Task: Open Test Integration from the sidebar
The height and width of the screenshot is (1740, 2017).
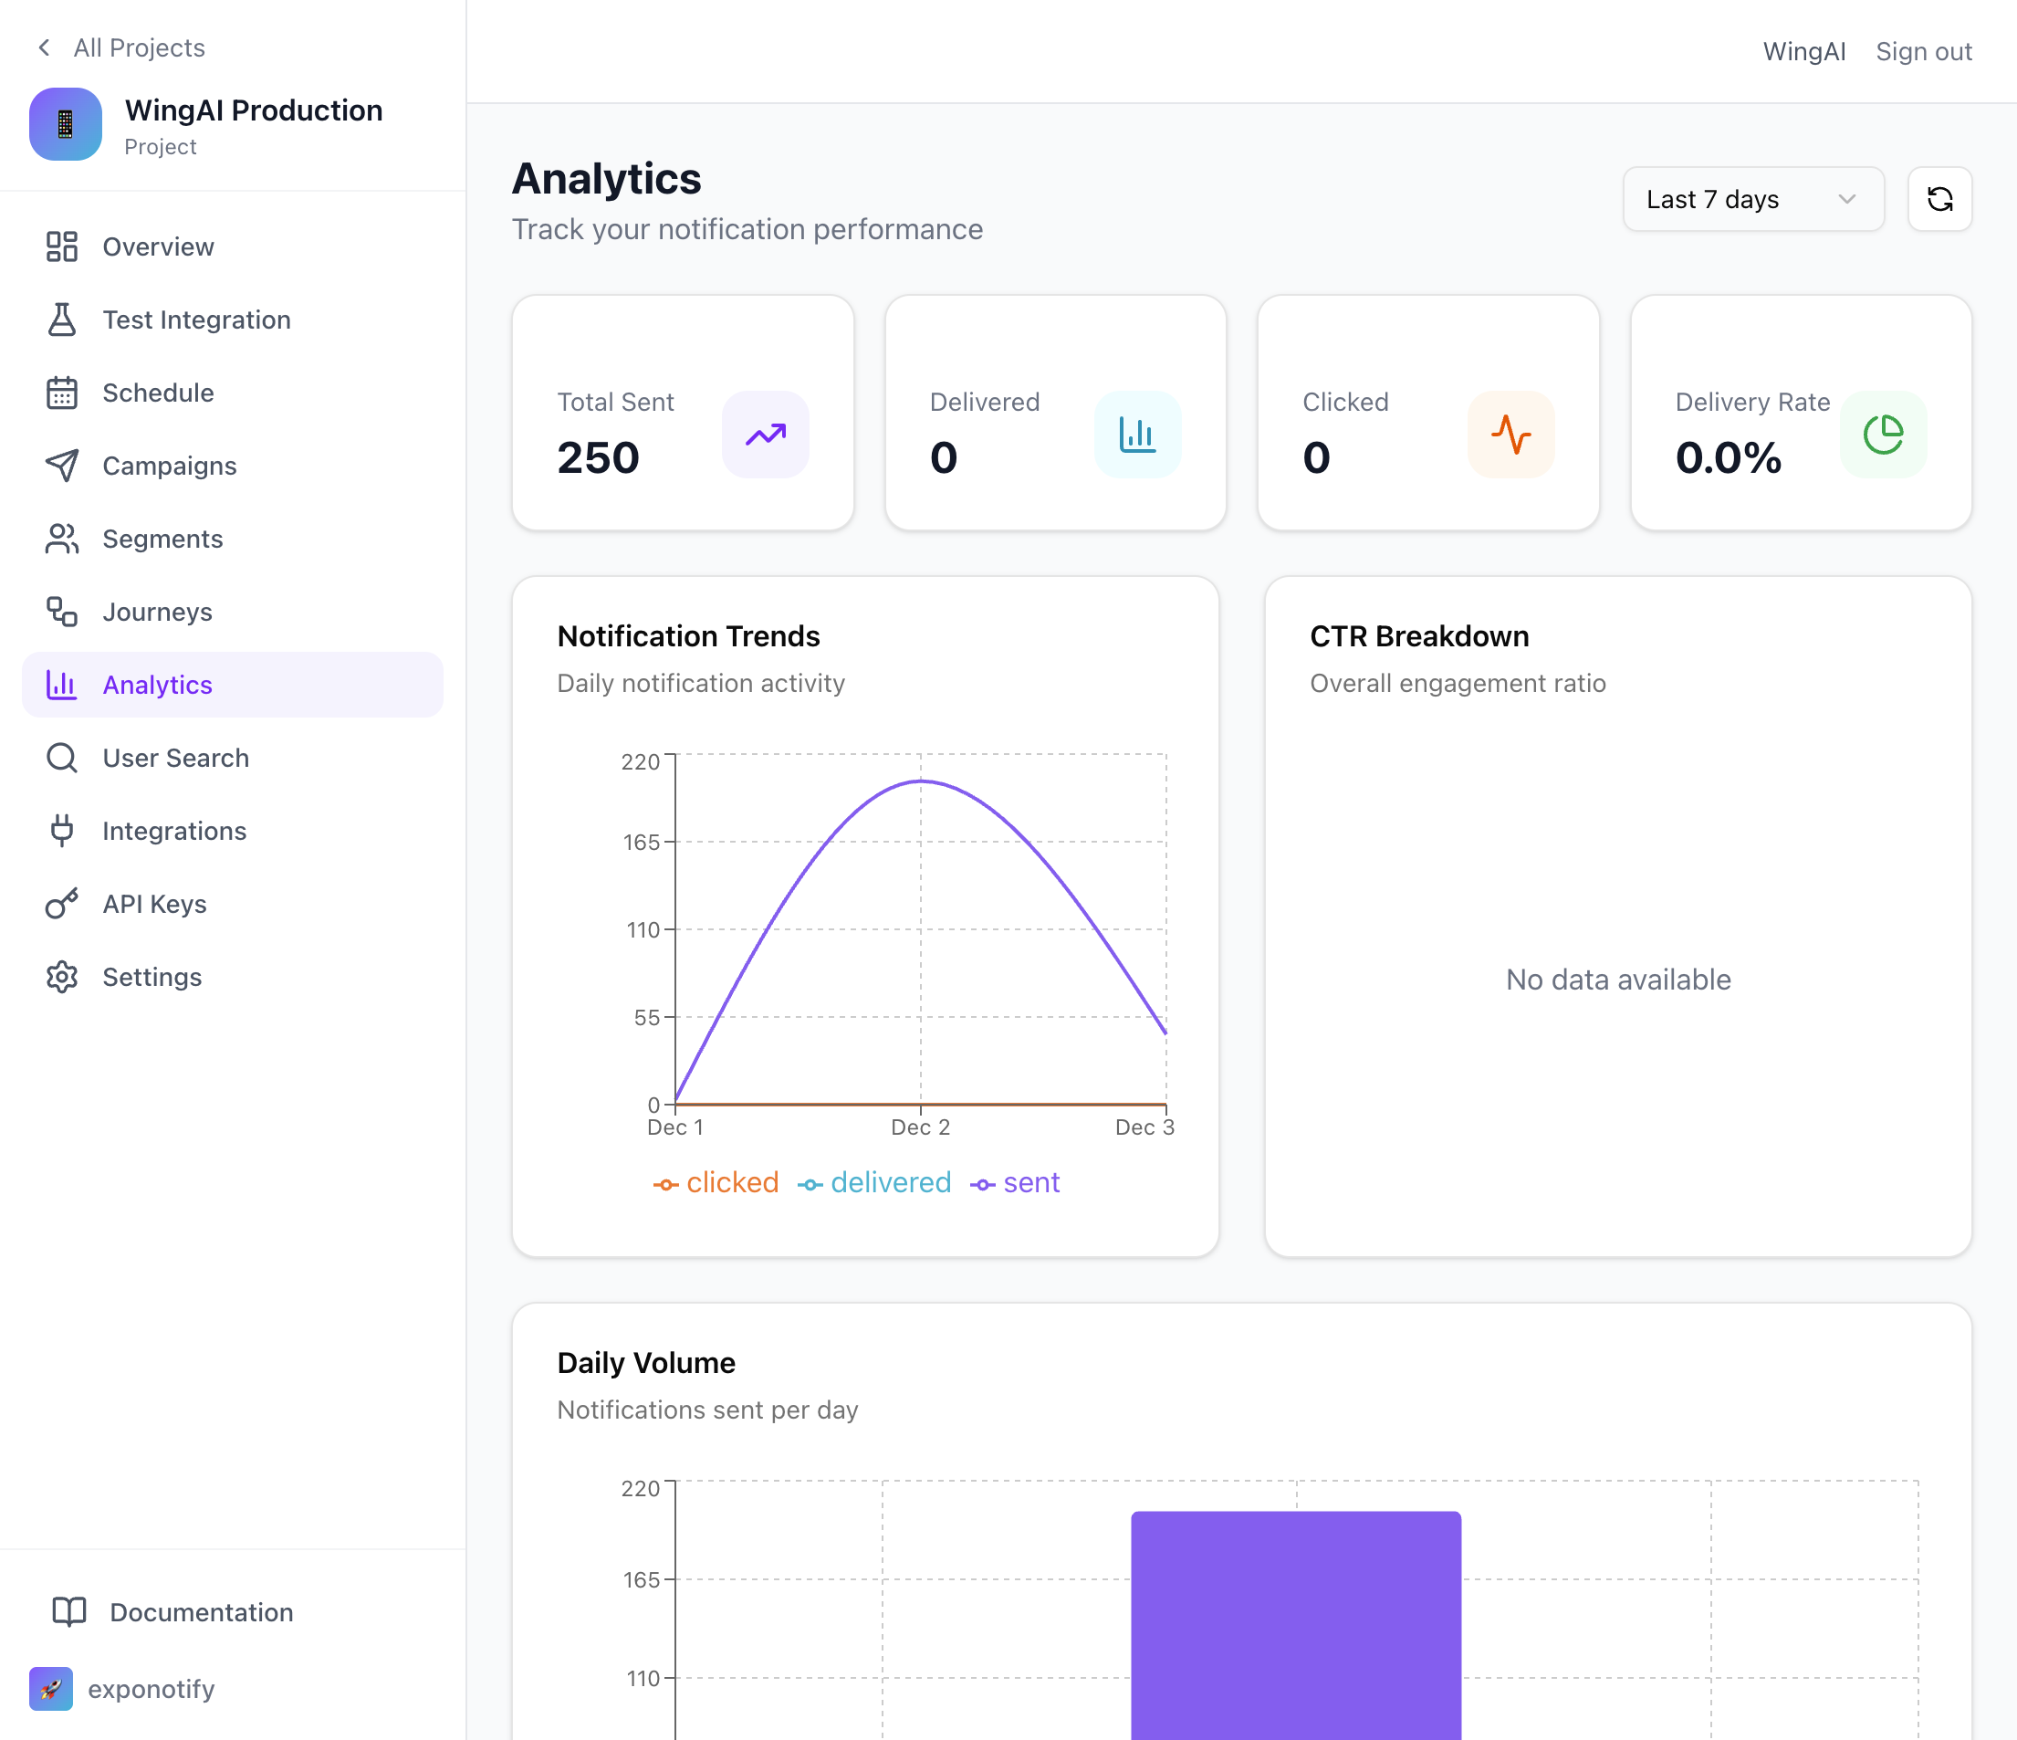Action: (x=195, y=320)
